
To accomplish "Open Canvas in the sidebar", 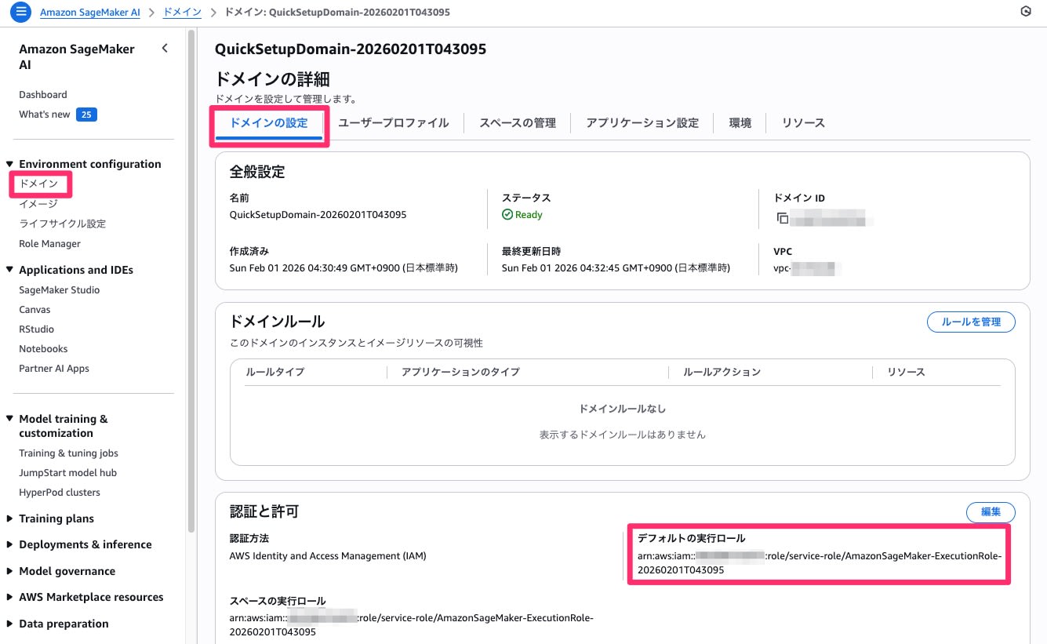I will pos(35,310).
